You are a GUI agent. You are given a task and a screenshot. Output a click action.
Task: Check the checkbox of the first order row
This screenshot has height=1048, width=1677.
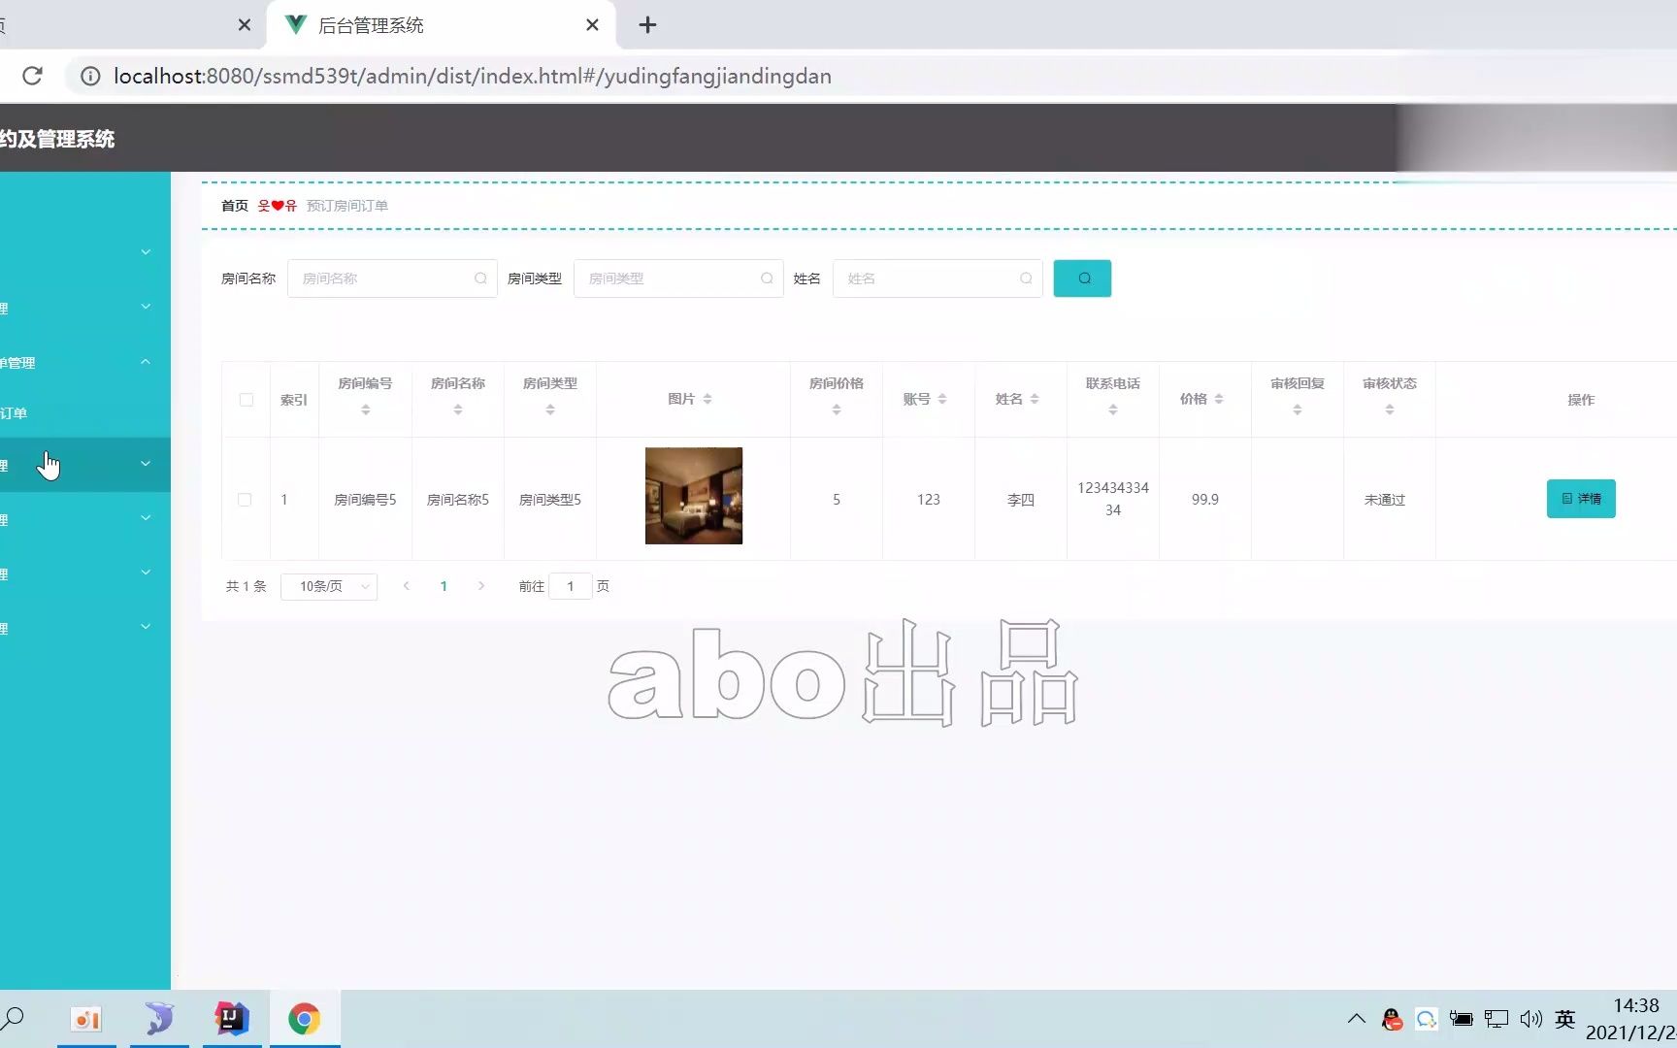click(x=246, y=499)
